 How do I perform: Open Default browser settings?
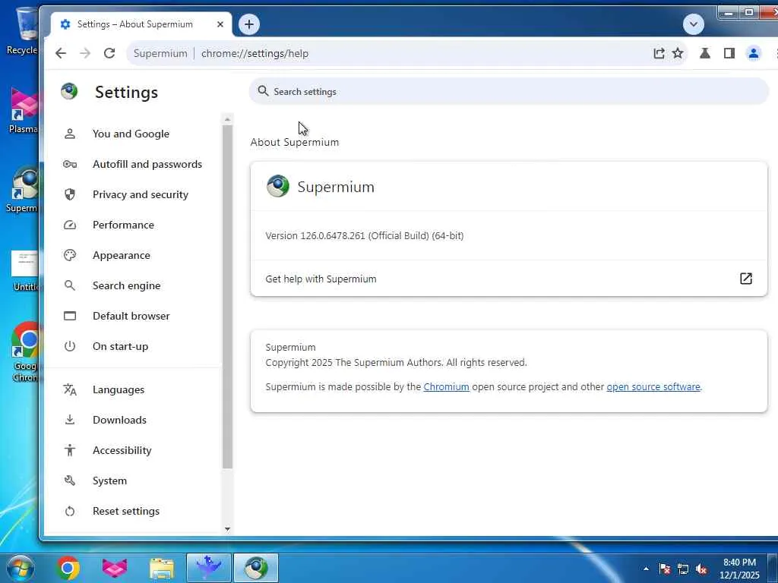pos(131,316)
